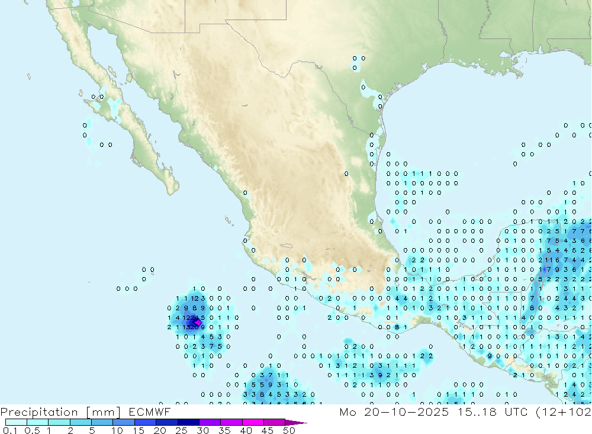592x434 pixels.
Task: Click the 'ECMWF' model label
Action: click(x=150, y=412)
